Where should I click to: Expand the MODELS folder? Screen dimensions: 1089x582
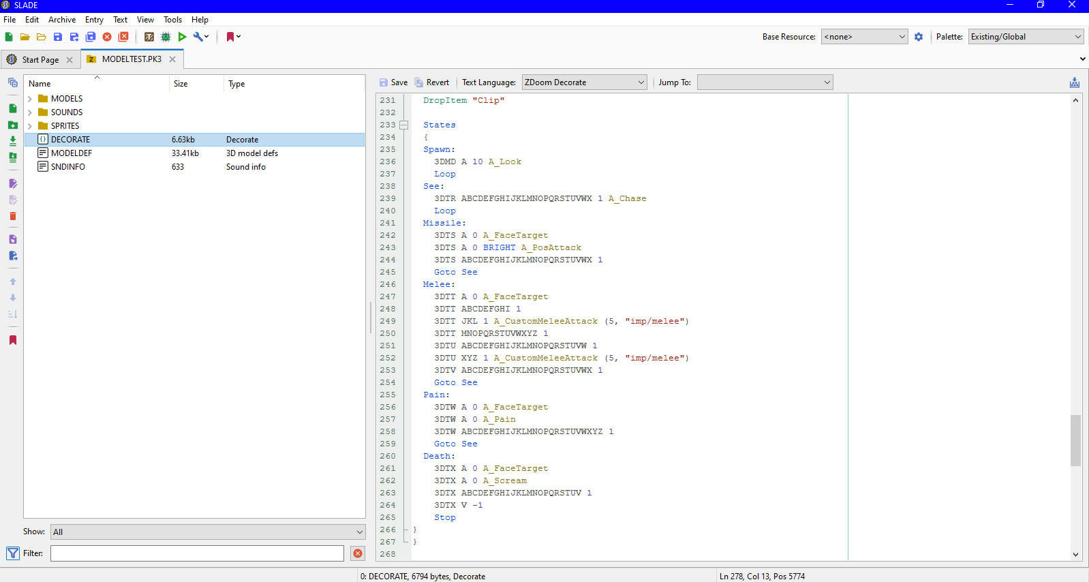coord(30,99)
